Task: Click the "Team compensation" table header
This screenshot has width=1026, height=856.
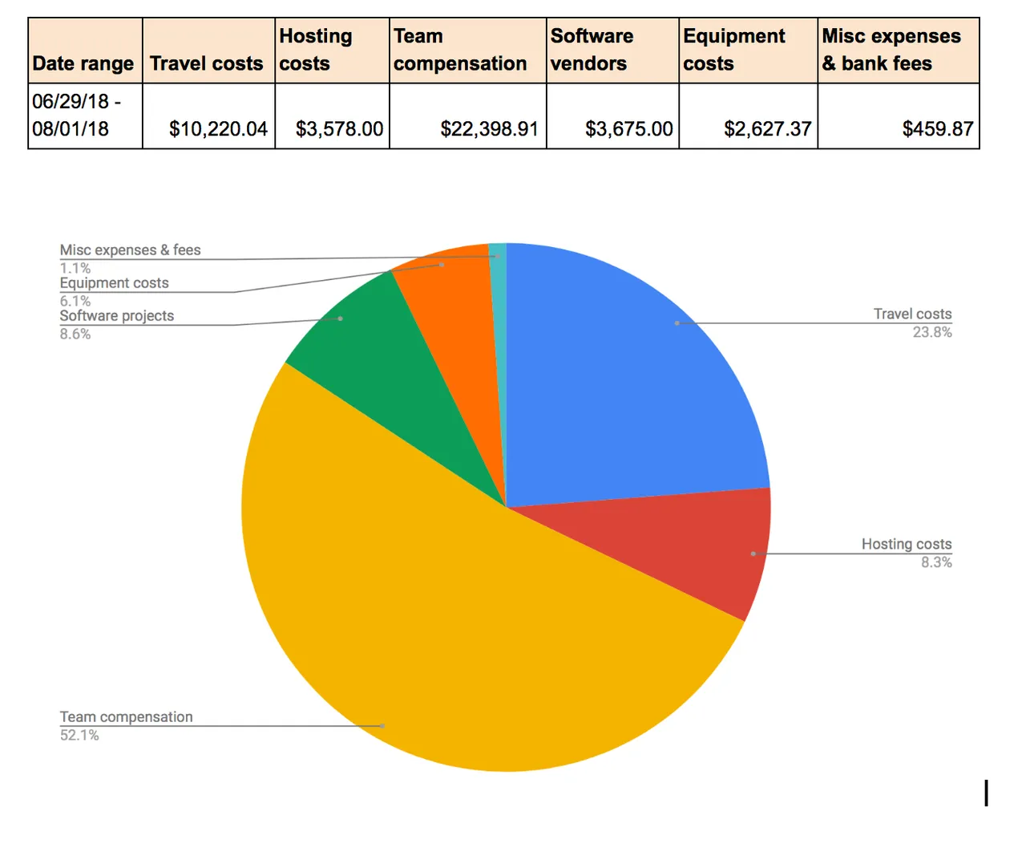Action: coord(467,51)
